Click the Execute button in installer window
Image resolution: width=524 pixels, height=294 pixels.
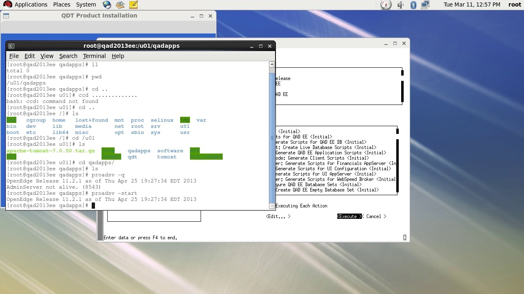pyautogui.click(x=350, y=216)
